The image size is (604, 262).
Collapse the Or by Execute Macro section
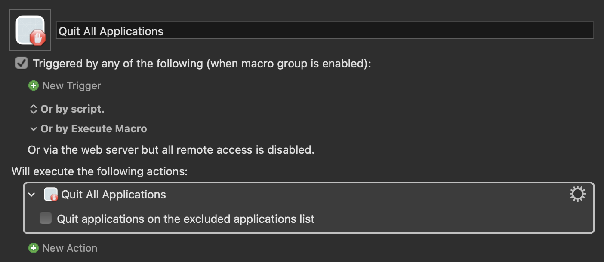pyautogui.click(x=33, y=129)
